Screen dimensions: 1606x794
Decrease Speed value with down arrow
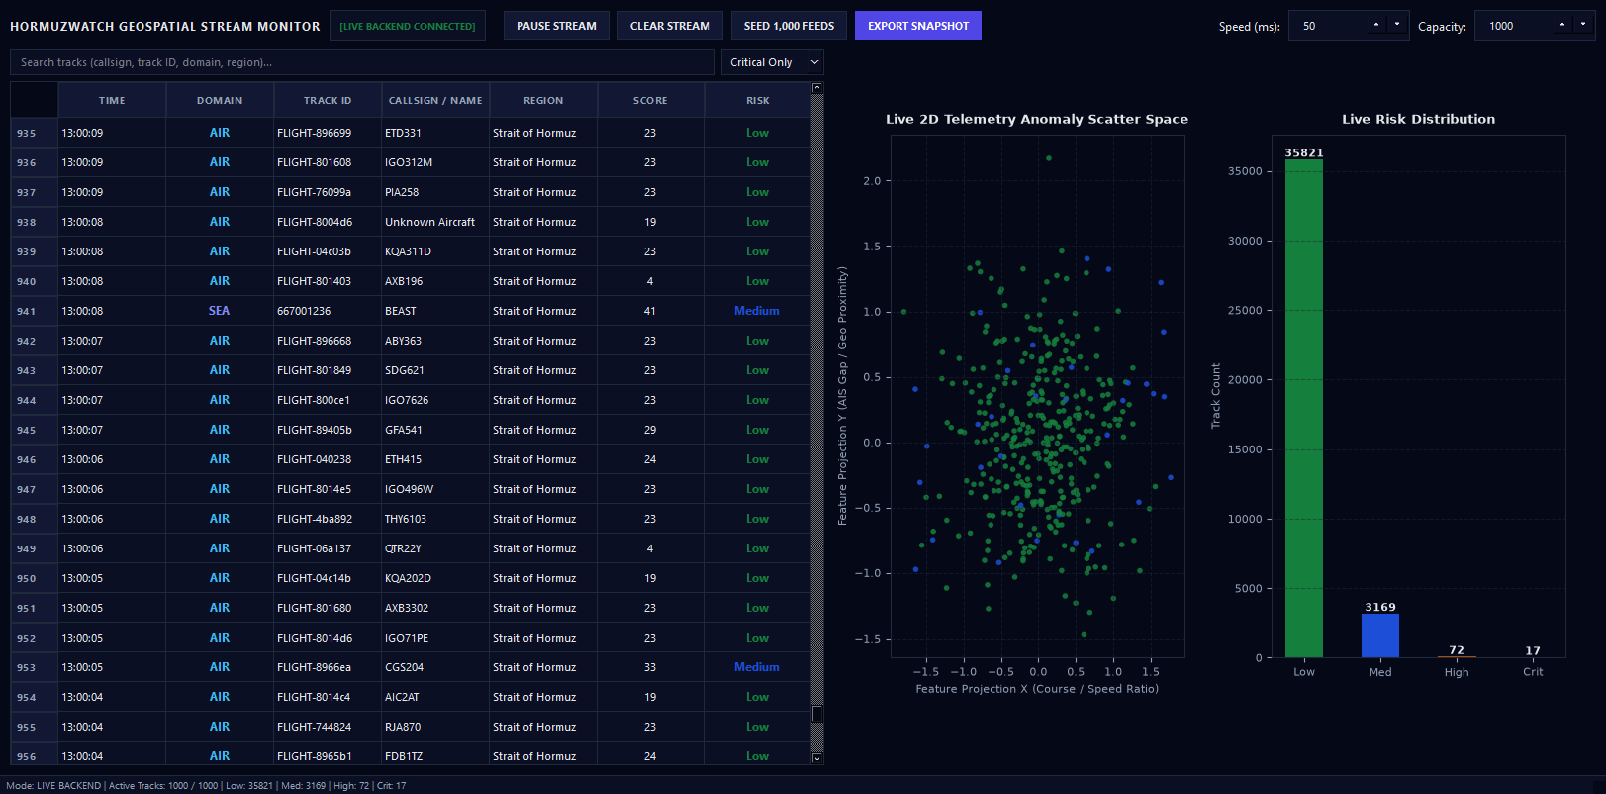tap(1397, 25)
